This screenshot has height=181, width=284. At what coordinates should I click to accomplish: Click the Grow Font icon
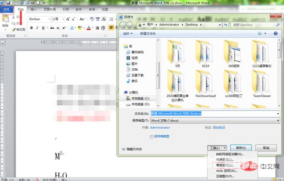(x=68, y=19)
